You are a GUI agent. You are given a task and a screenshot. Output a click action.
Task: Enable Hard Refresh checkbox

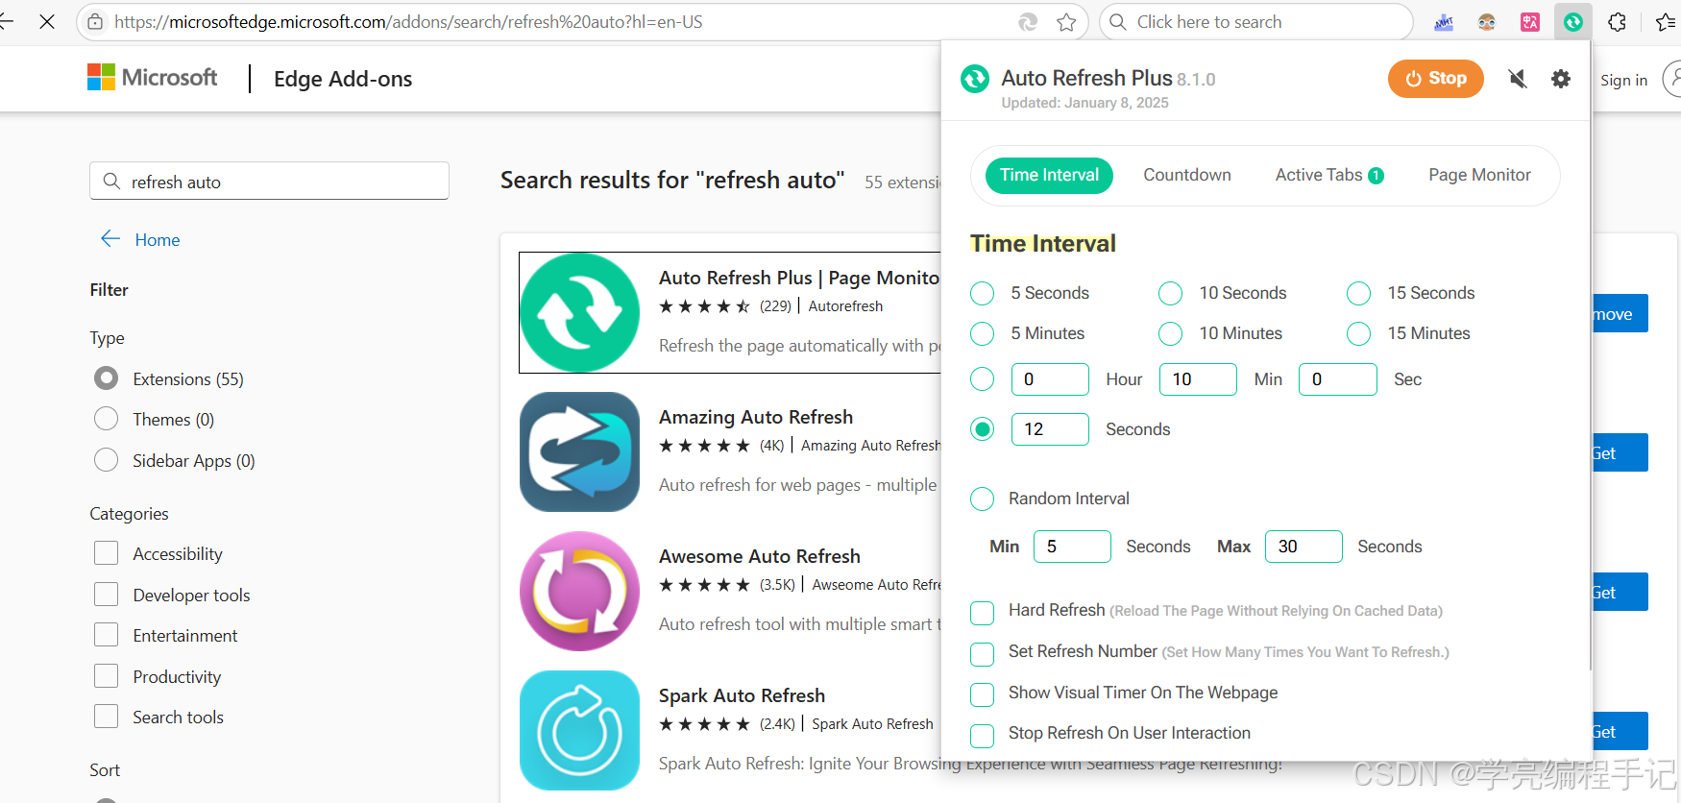(982, 613)
